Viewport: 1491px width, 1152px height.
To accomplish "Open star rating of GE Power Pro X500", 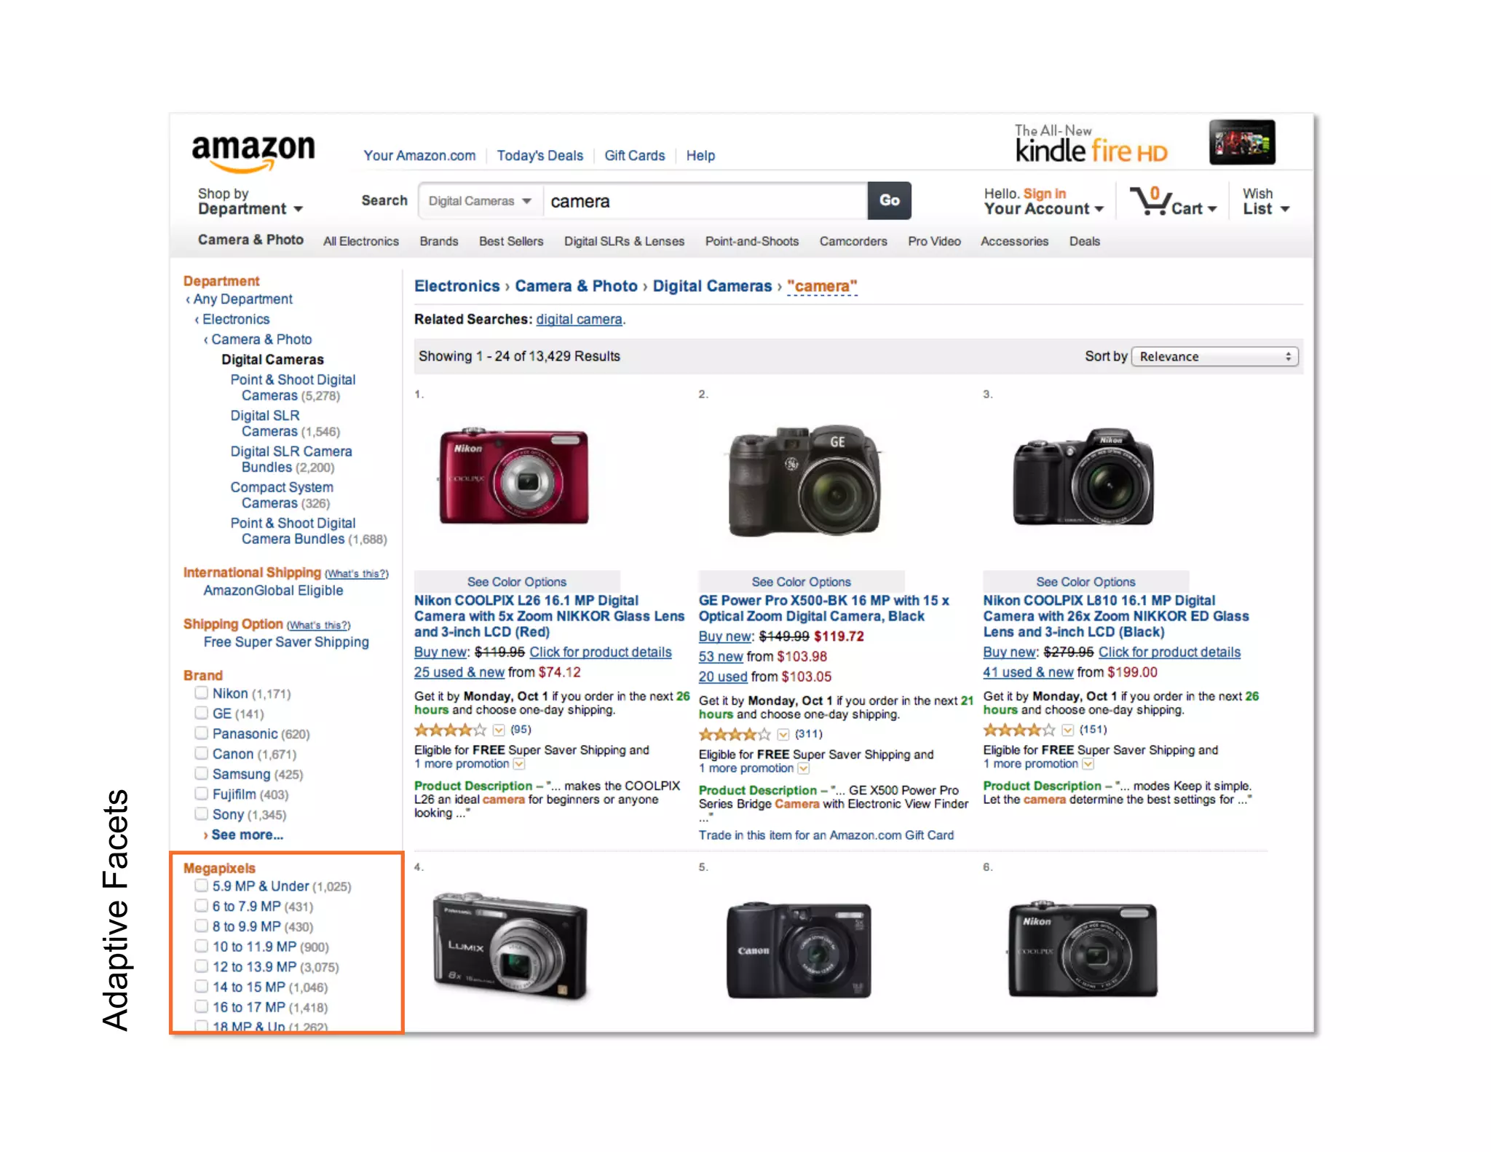I will (734, 734).
